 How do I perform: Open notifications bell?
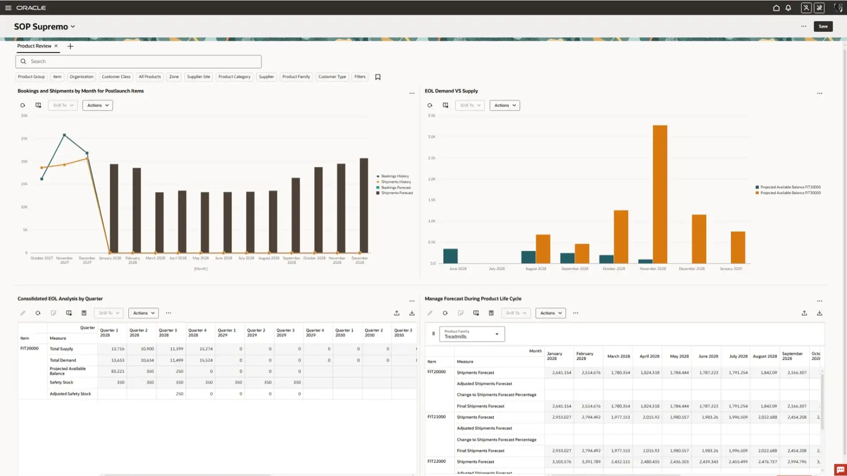[788, 8]
